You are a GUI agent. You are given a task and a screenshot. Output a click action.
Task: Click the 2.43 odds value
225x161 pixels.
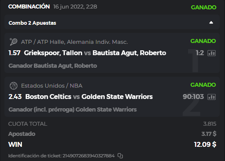click(15, 97)
